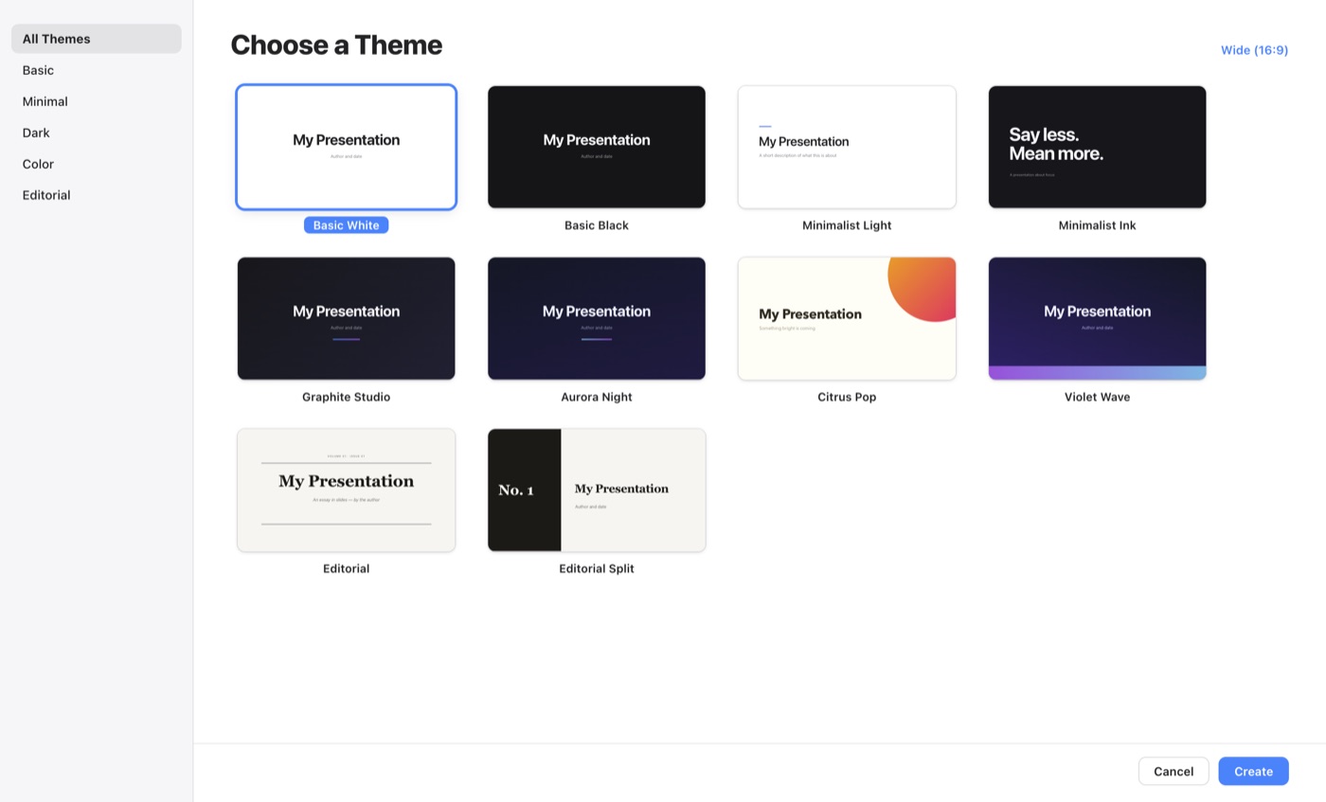Click the Basic White label
1326x802 pixels.
tap(346, 225)
